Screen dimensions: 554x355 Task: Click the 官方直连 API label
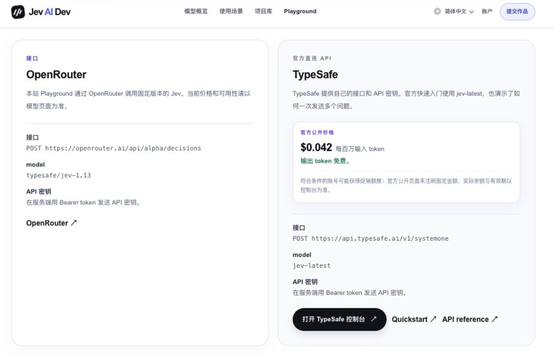[312, 58]
